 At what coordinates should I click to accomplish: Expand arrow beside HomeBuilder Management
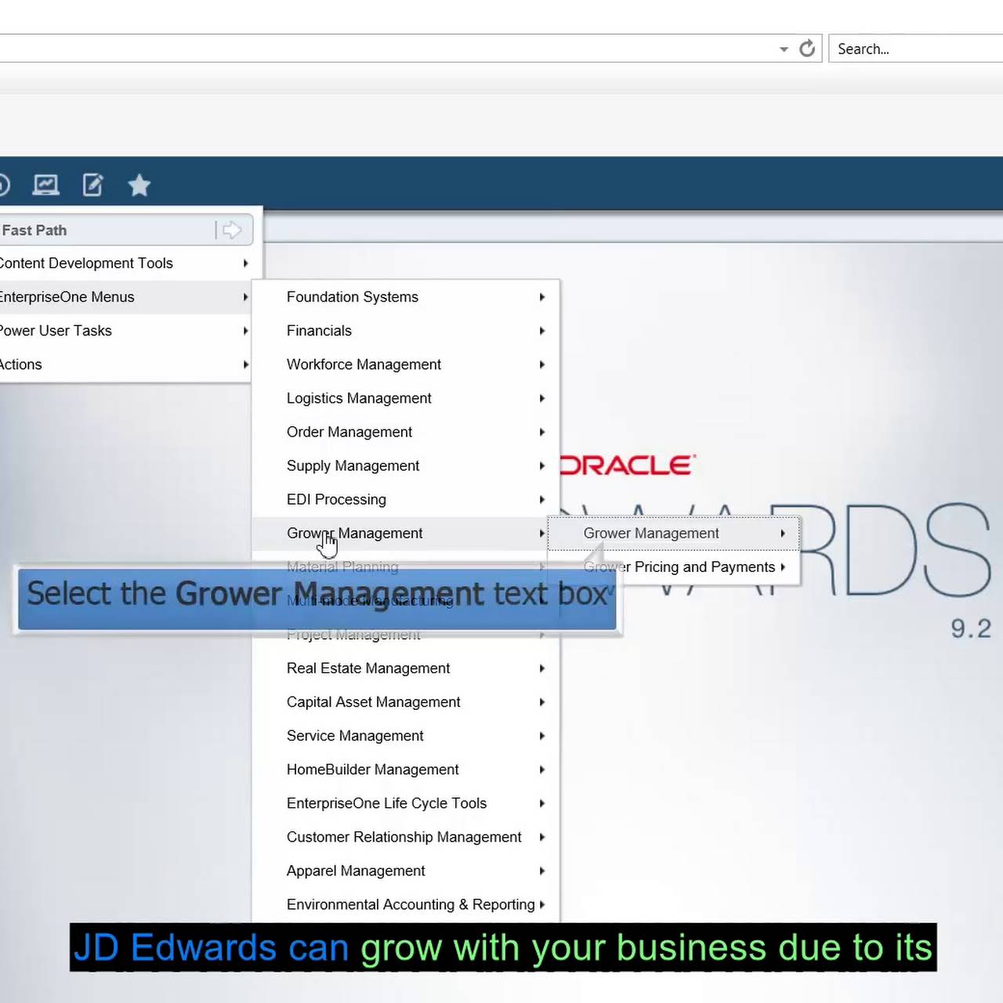[541, 769]
